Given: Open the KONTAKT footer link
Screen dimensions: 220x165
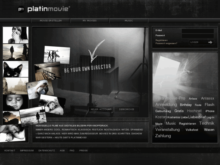Looking at the screenshot, I should (10, 150).
